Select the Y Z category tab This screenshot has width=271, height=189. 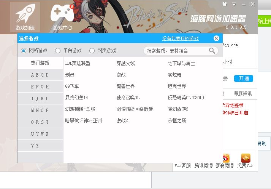(40, 146)
